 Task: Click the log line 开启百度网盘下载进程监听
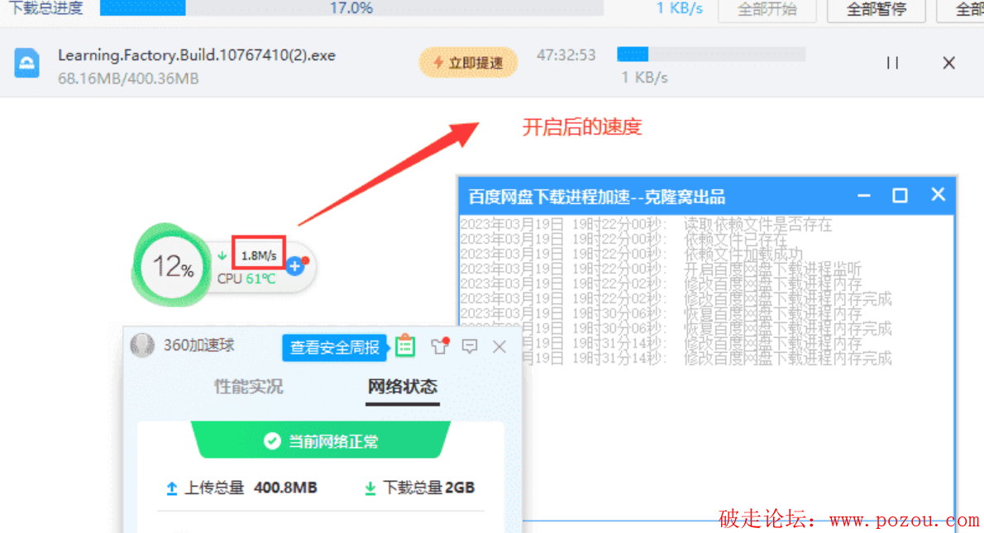click(661, 269)
